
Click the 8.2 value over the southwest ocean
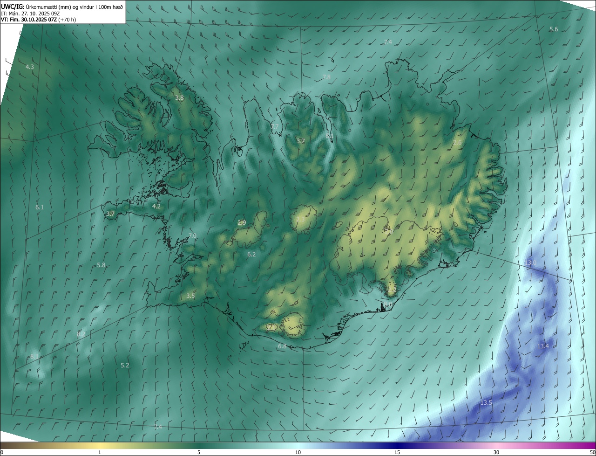(81, 334)
